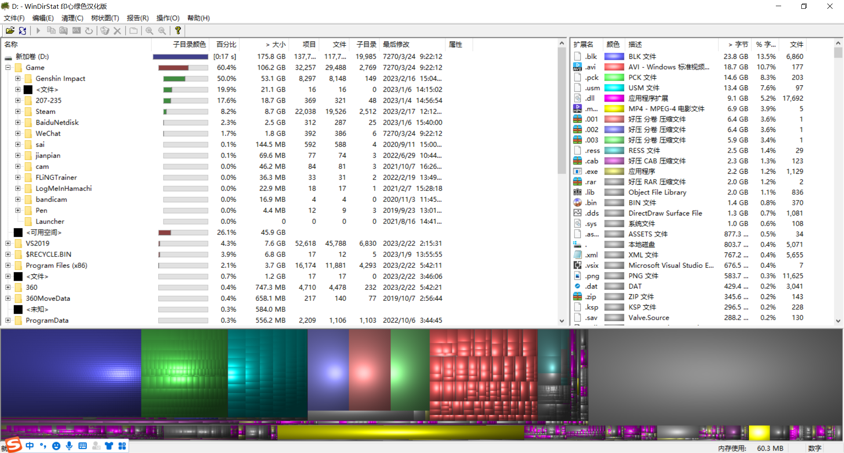Expand the 360MoveData folder node
This screenshot has width=844, height=453.
point(8,298)
